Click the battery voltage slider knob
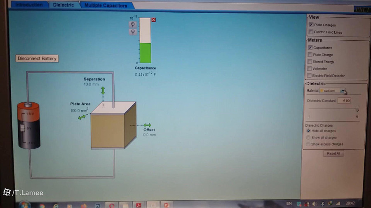This screenshot has width=371, height=208. click(x=23, y=128)
